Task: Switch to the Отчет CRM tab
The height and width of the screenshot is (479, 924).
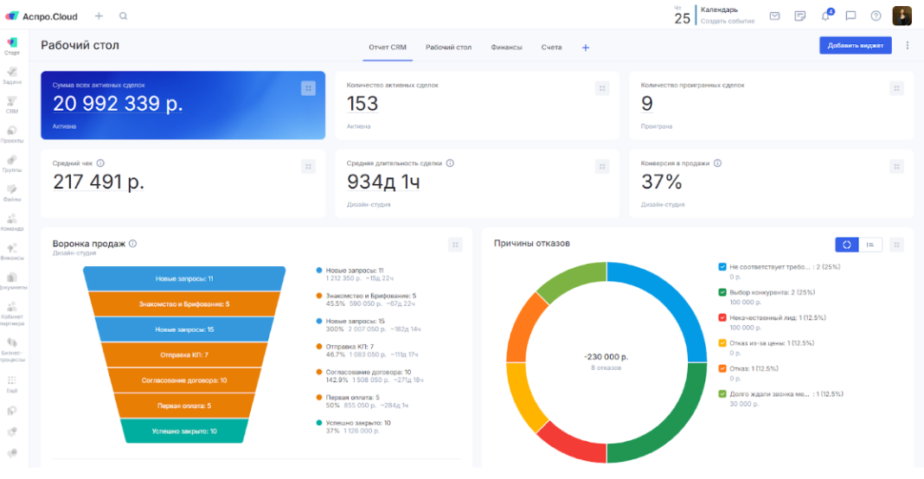Action: pos(387,48)
